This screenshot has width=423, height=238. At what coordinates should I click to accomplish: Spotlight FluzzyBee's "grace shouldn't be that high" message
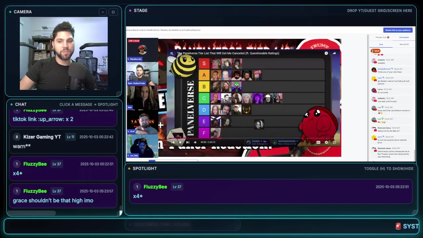pyautogui.click(x=63, y=196)
